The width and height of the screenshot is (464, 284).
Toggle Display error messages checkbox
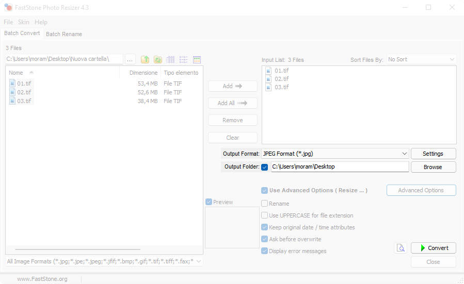265,251
